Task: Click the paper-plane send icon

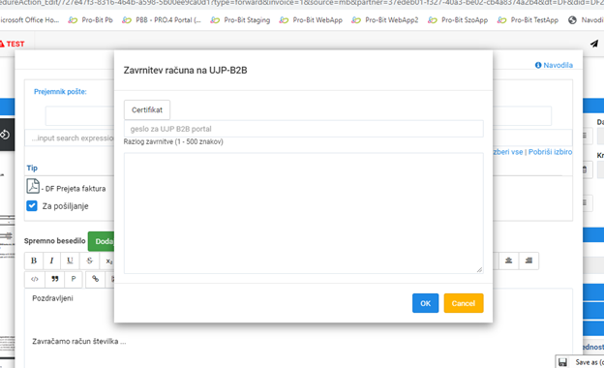Action: tap(594, 44)
